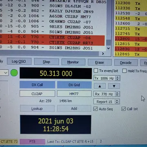
Task: Adjust the Report 15 spinner arrows
Action: click(117, 102)
